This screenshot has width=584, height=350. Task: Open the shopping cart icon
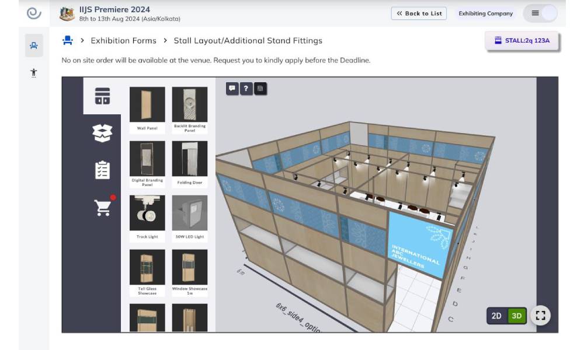[x=103, y=207]
